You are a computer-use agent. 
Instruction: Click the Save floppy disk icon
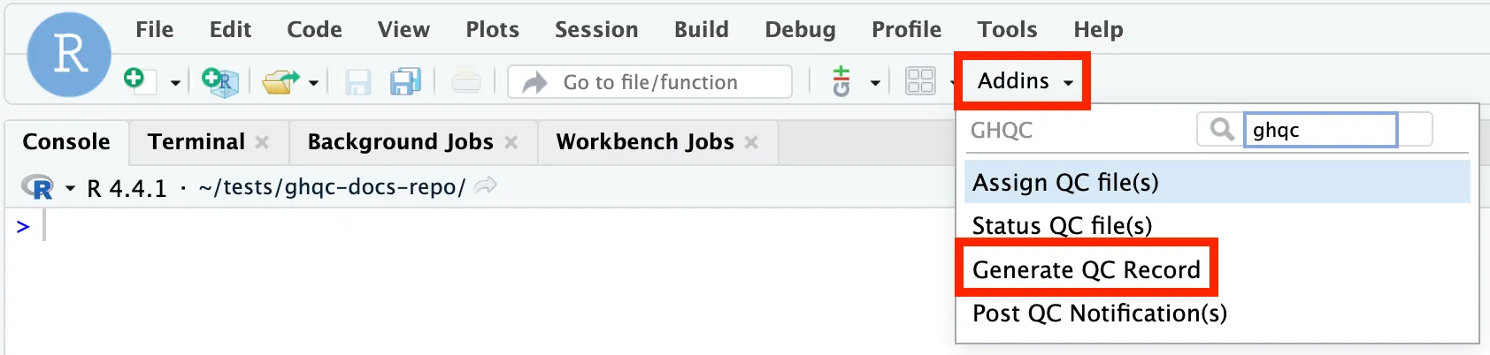point(357,82)
